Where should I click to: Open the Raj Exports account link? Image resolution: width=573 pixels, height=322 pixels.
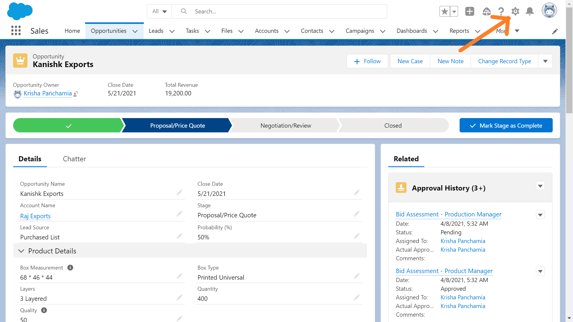pos(36,216)
